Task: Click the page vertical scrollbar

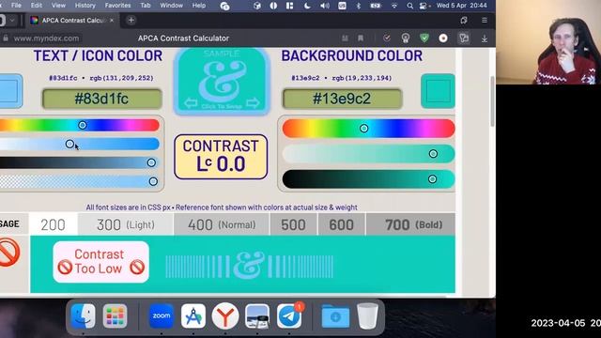Action: tap(492, 101)
